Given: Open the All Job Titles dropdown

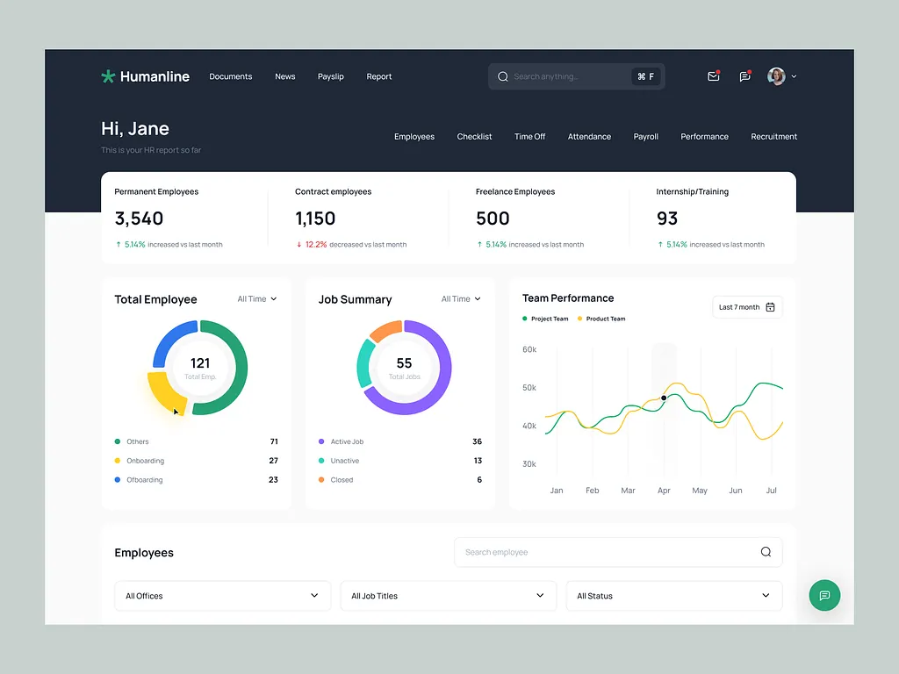Looking at the screenshot, I should [448, 596].
